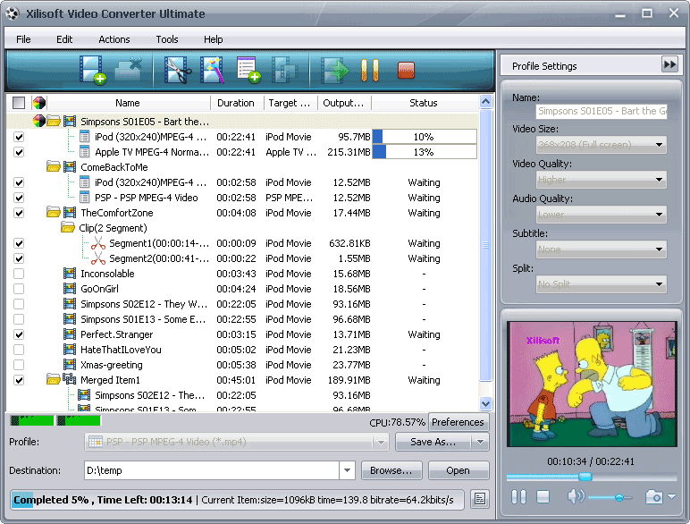690x524 pixels.
Task: Open the Actions menu
Action: click(x=114, y=39)
